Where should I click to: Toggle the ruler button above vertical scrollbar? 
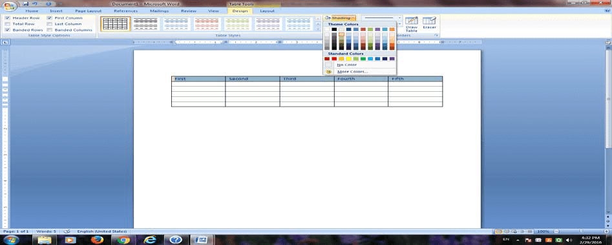pyautogui.click(x=608, y=42)
